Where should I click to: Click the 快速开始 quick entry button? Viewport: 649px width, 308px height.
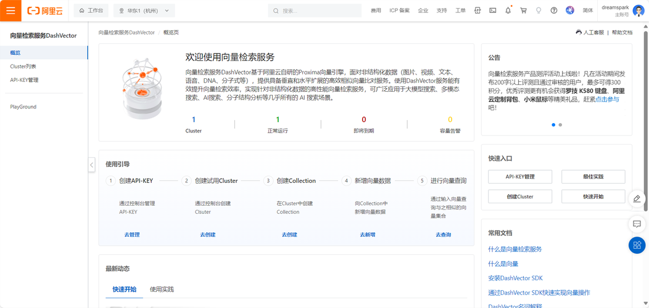[593, 197]
